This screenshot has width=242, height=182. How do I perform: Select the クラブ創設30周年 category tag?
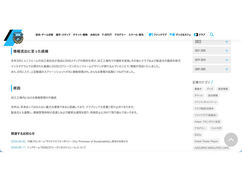[x=204, y=109]
